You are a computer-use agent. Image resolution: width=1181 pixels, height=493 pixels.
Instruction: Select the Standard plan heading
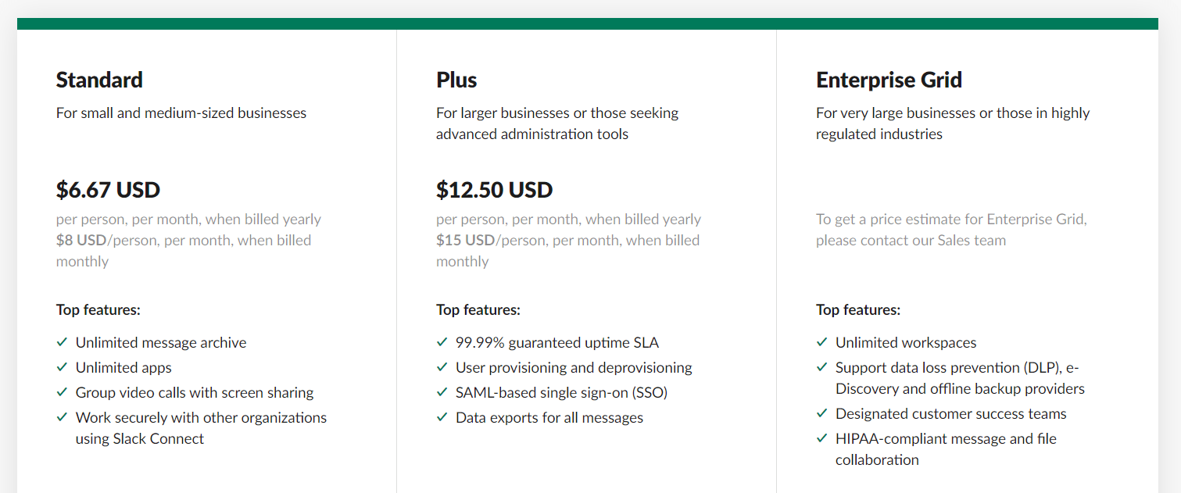point(99,80)
